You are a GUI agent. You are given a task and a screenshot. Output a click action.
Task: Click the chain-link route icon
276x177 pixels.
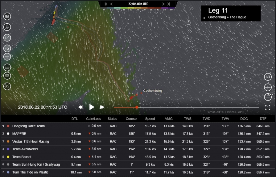click(x=7, y=27)
